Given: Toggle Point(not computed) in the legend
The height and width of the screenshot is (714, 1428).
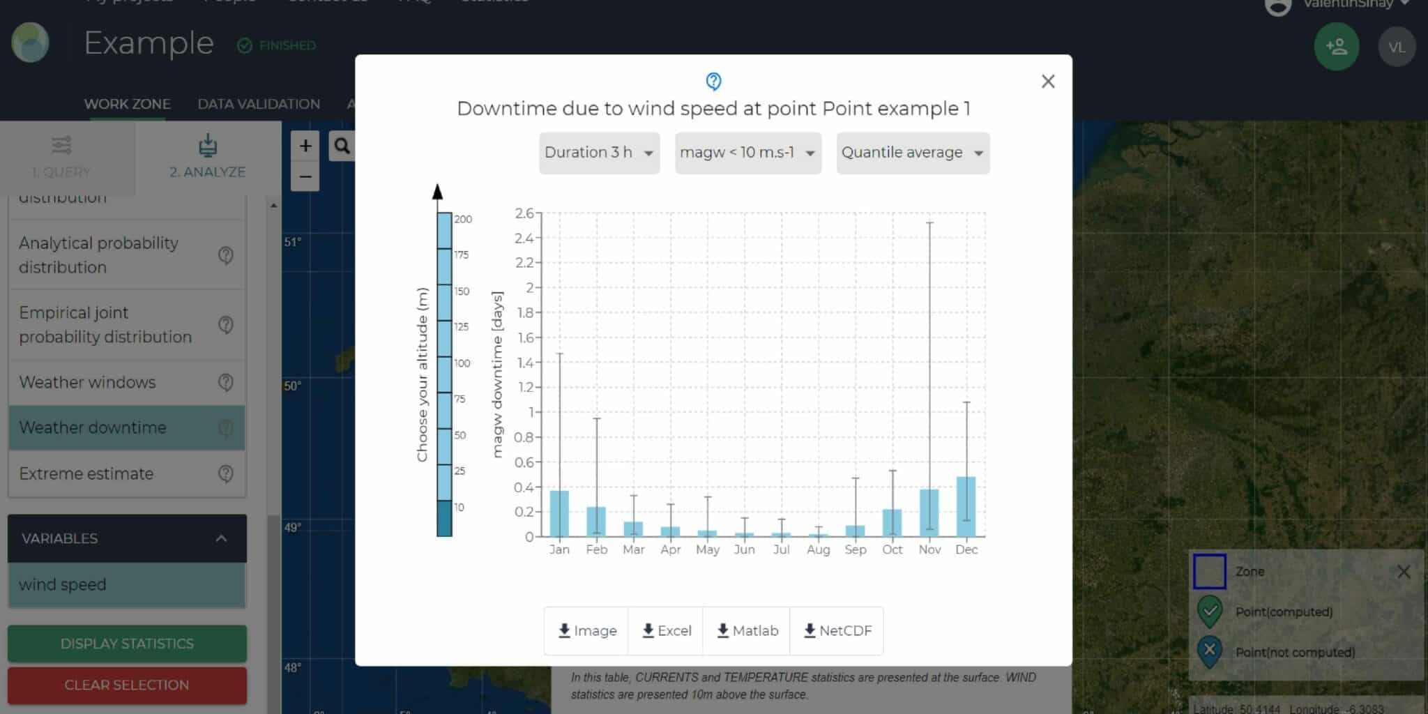Looking at the screenshot, I should 1210,653.
